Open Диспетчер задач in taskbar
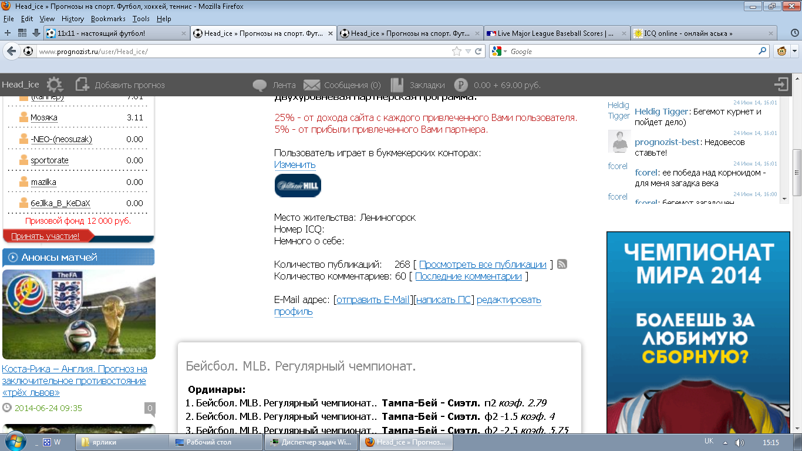 pyautogui.click(x=311, y=442)
